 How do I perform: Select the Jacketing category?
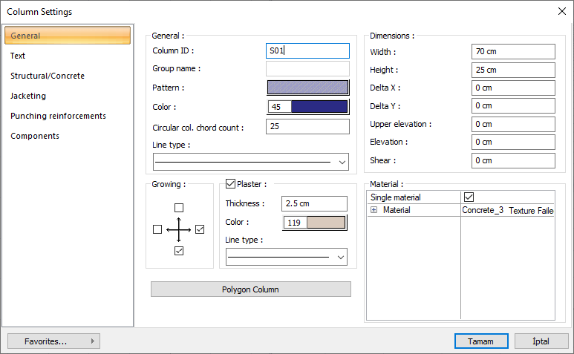(28, 96)
